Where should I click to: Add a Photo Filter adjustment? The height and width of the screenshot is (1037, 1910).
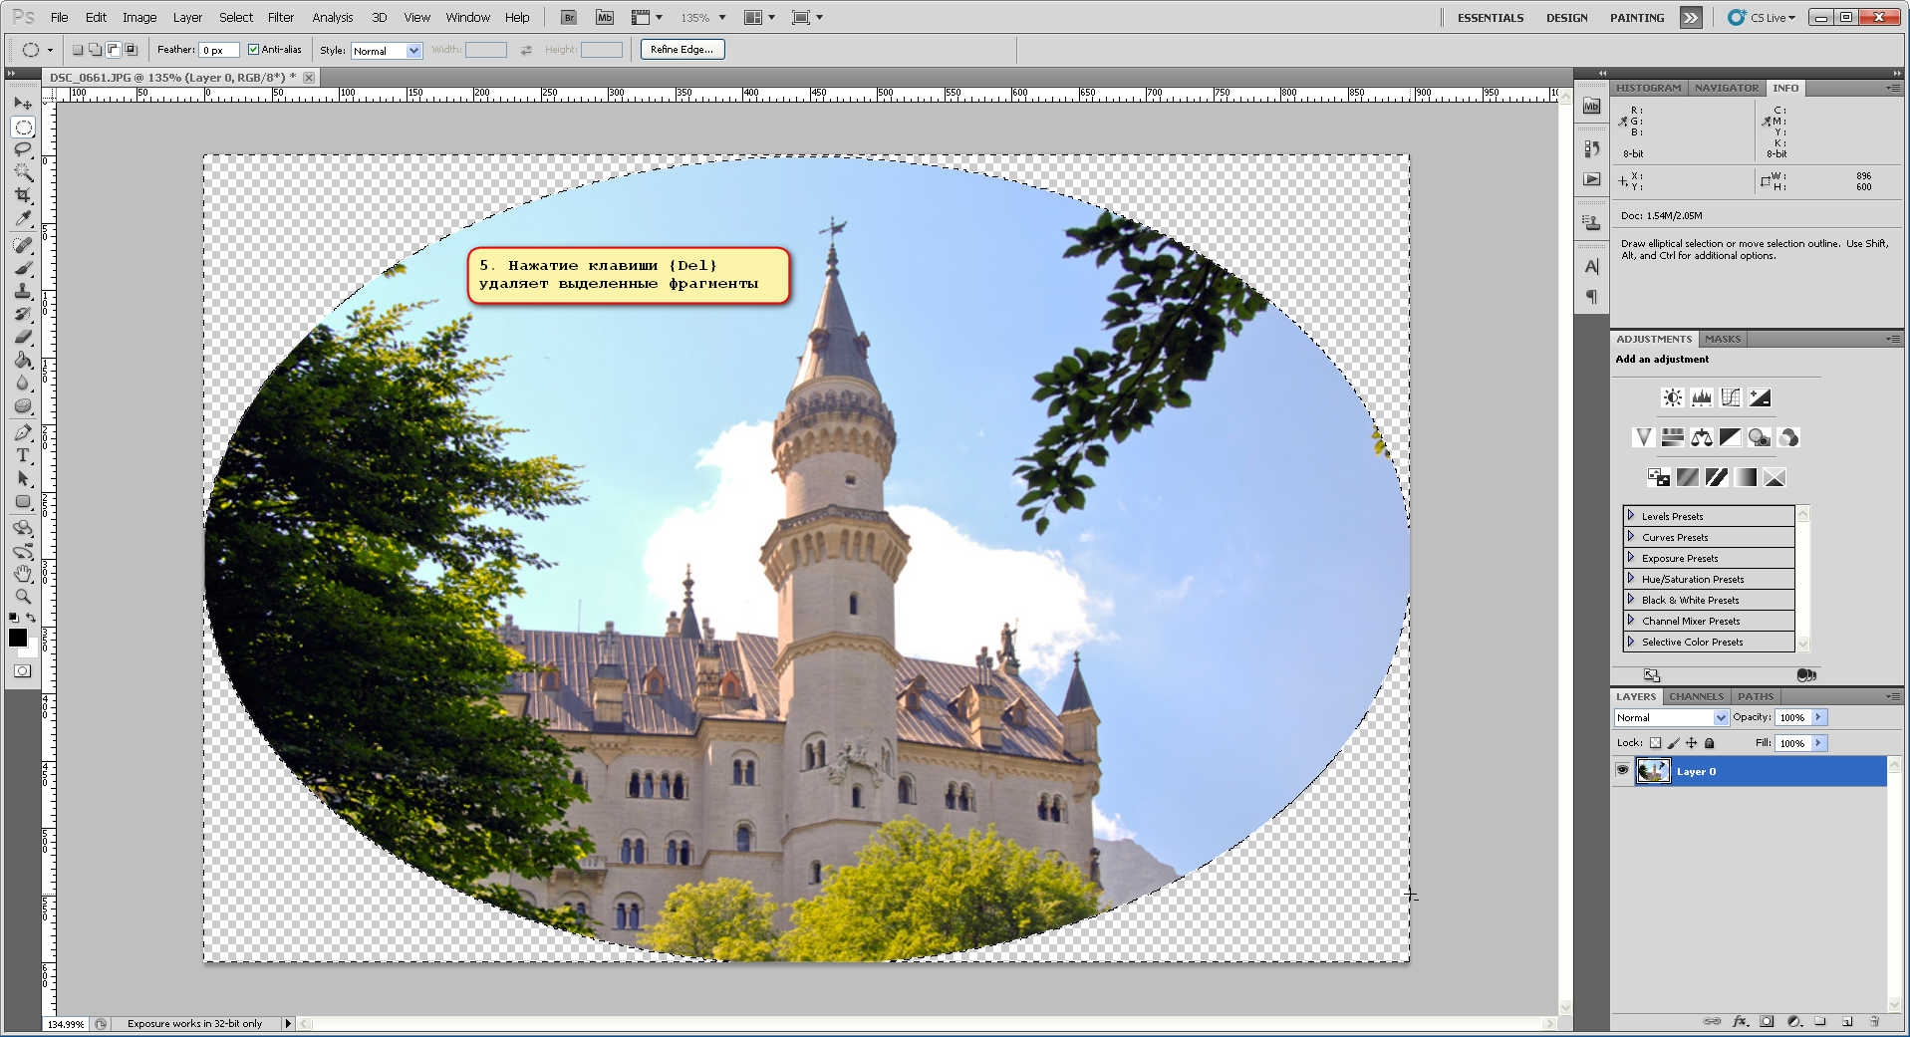[1760, 437]
